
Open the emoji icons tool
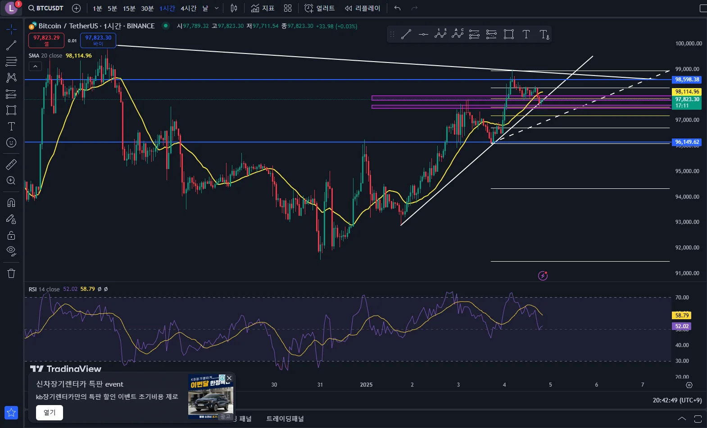click(x=11, y=143)
